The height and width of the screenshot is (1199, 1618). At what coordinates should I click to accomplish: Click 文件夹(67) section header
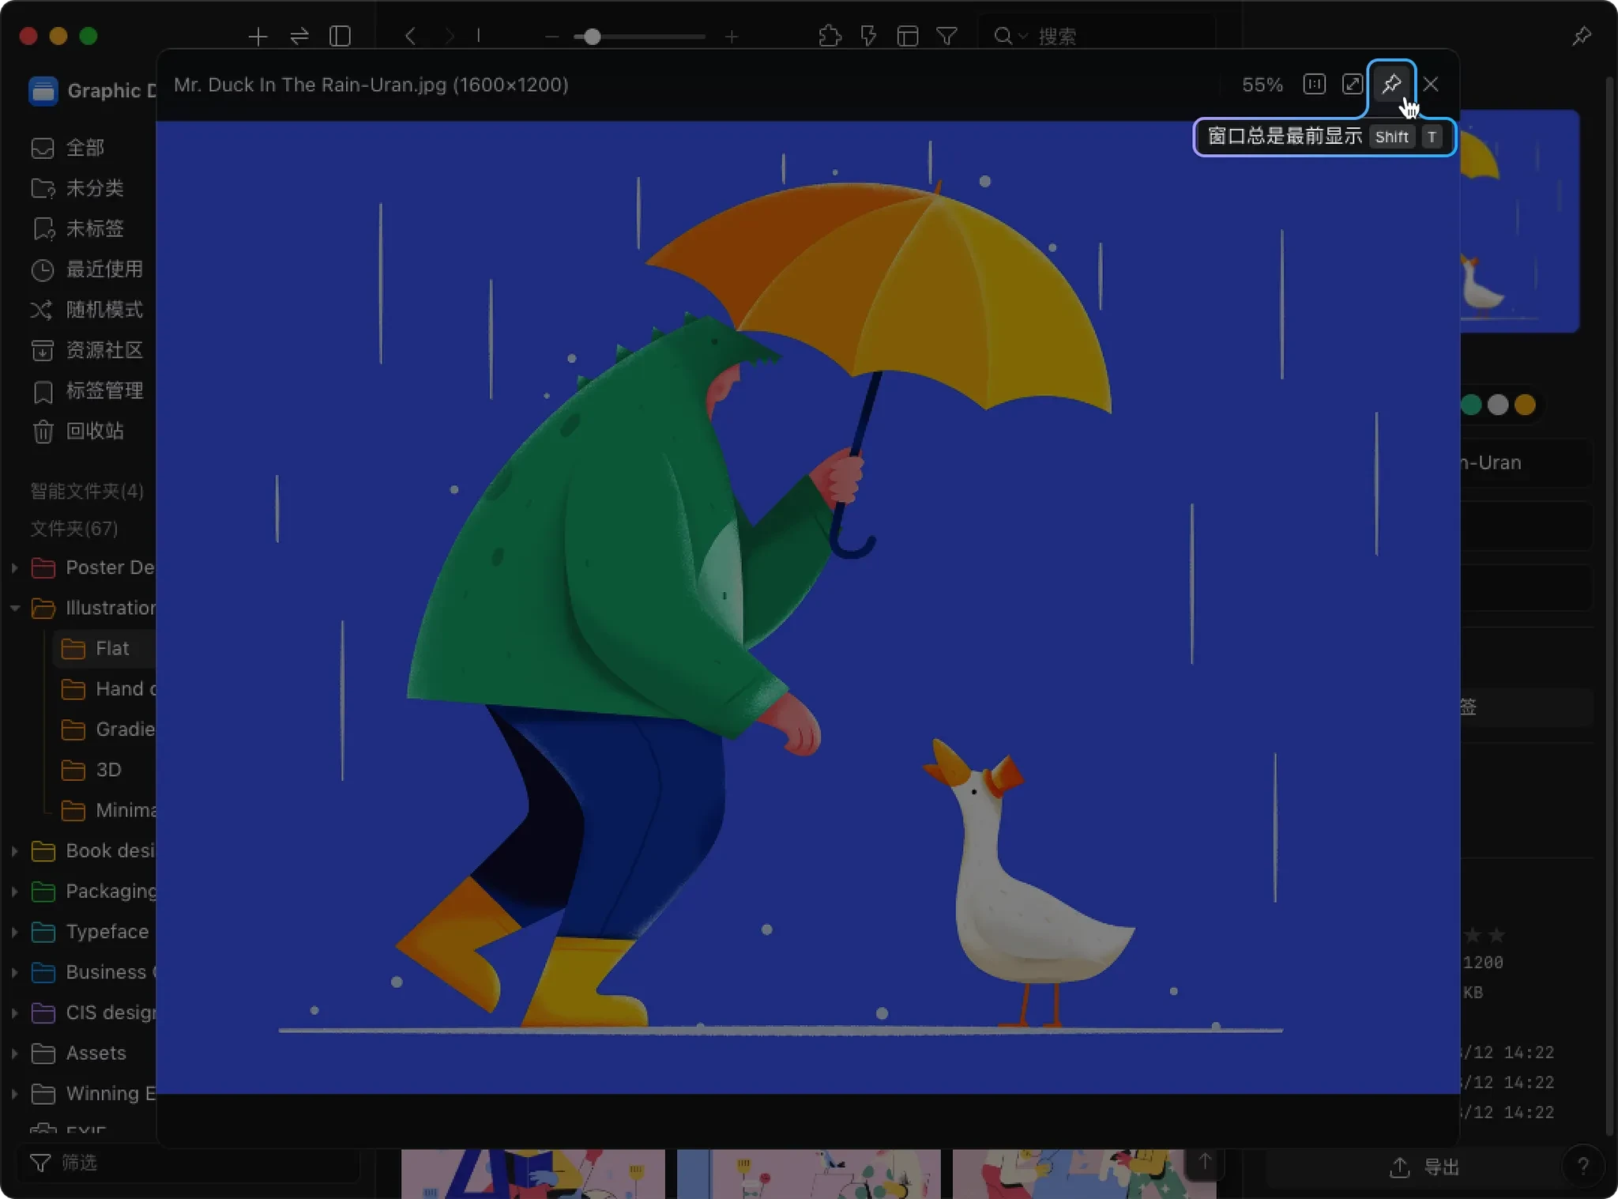click(74, 528)
